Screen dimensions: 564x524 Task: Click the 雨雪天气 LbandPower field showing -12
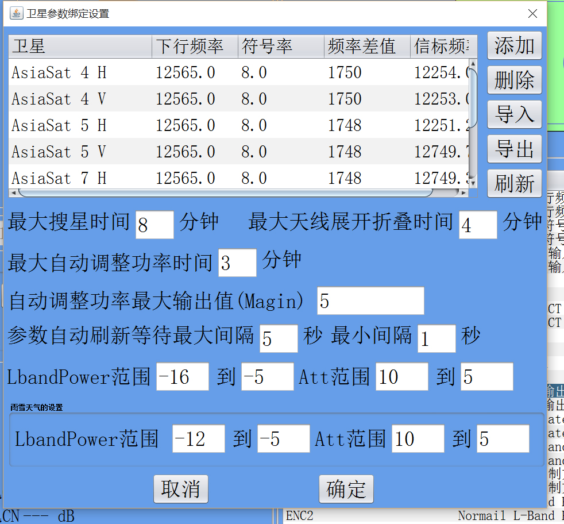point(199,439)
